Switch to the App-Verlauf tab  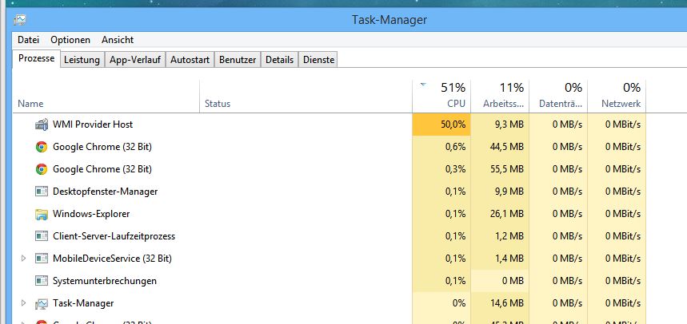tap(135, 60)
